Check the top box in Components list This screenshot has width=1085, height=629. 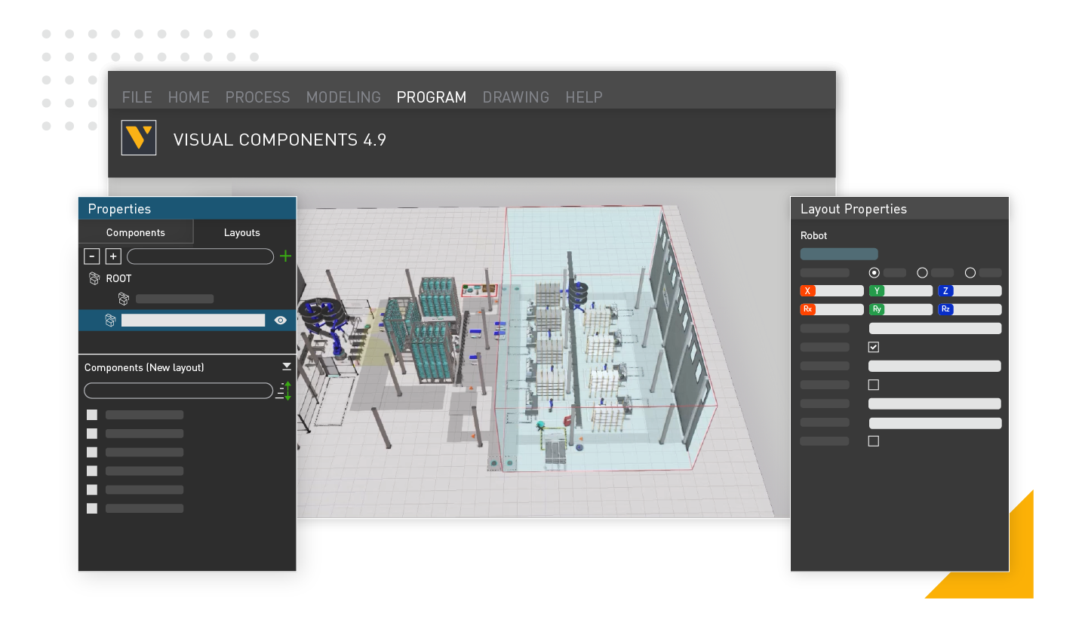(x=92, y=415)
